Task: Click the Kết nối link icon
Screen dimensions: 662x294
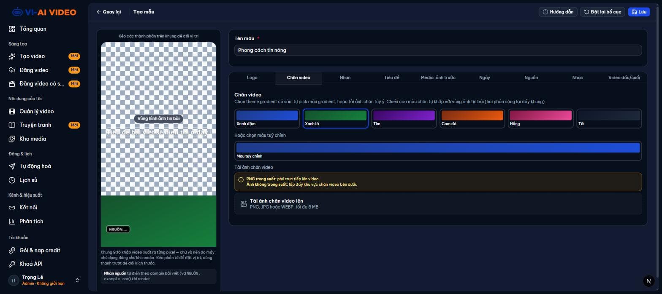Action: point(12,208)
